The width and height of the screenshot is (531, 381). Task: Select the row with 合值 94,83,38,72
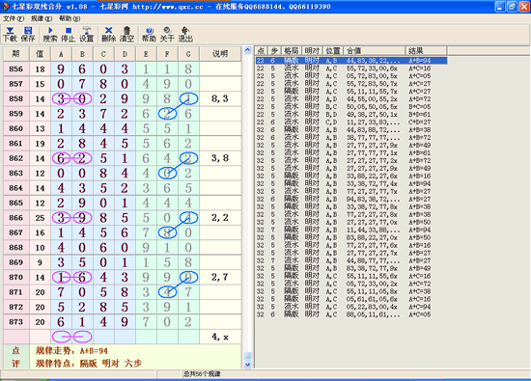coord(351,199)
